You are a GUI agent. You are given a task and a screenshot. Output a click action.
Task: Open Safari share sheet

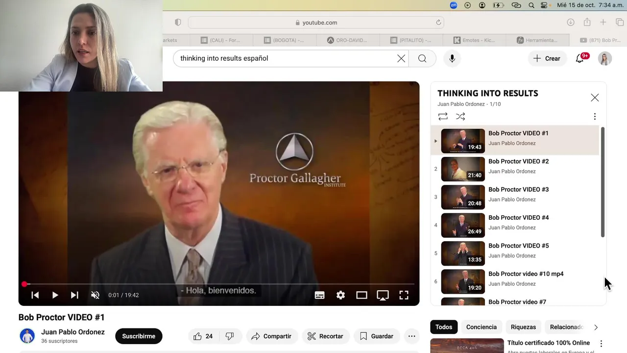[587, 23]
